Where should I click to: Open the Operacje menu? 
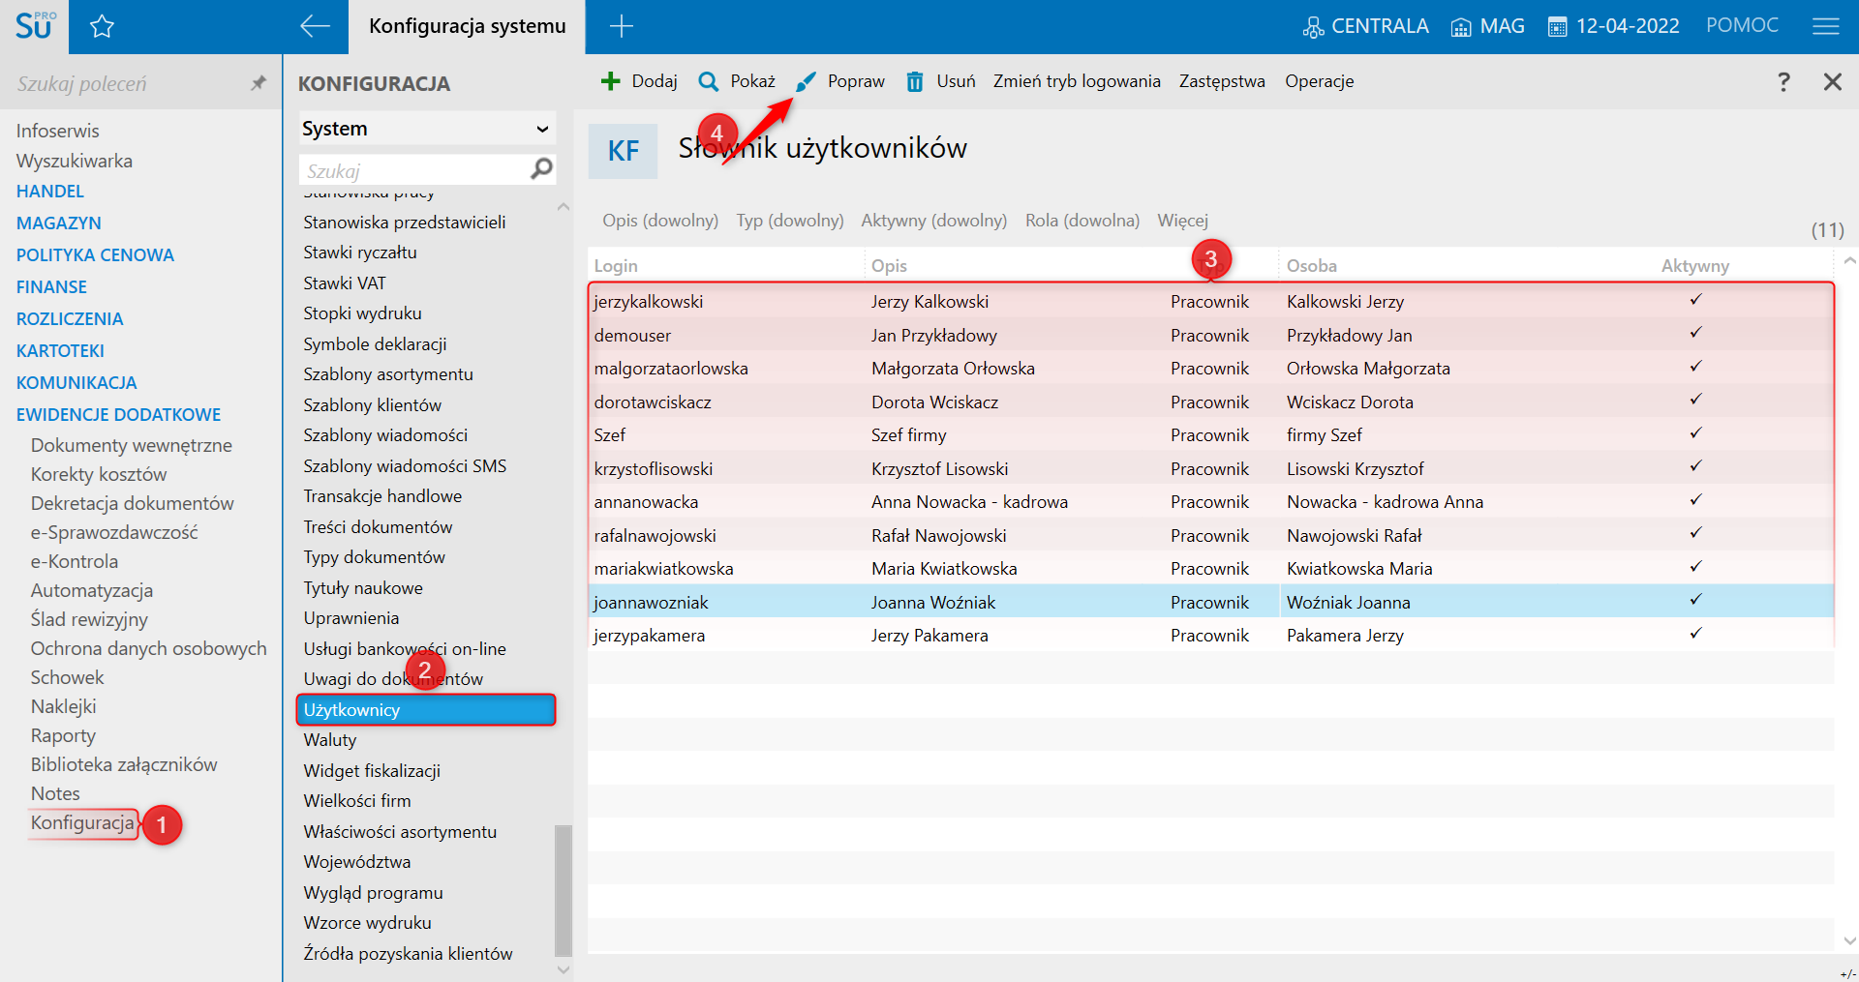pos(1319,81)
